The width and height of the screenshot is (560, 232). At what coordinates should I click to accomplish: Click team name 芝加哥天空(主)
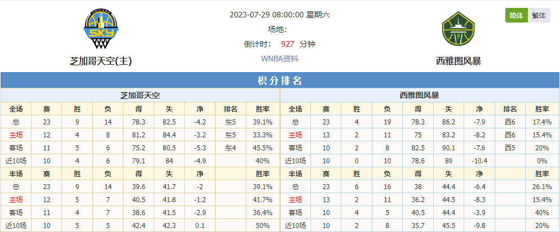[101, 61]
